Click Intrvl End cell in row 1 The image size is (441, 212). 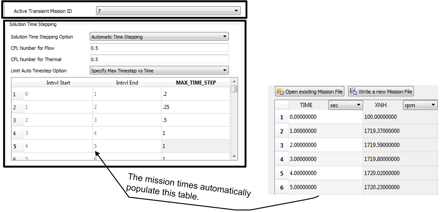tap(127, 94)
